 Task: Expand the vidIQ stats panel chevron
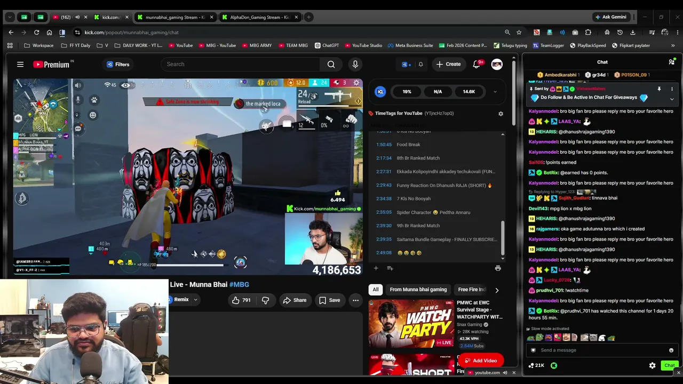[x=495, y=92]
